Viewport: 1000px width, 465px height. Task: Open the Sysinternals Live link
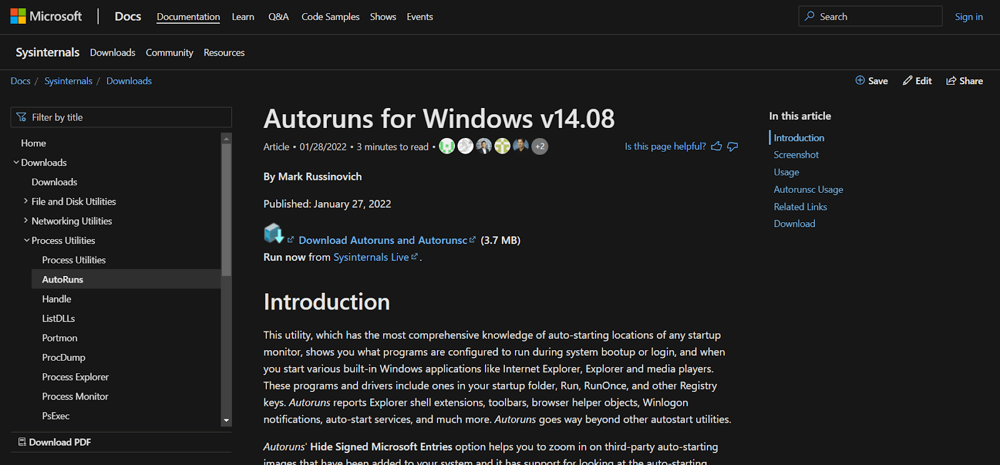(371, 257)
